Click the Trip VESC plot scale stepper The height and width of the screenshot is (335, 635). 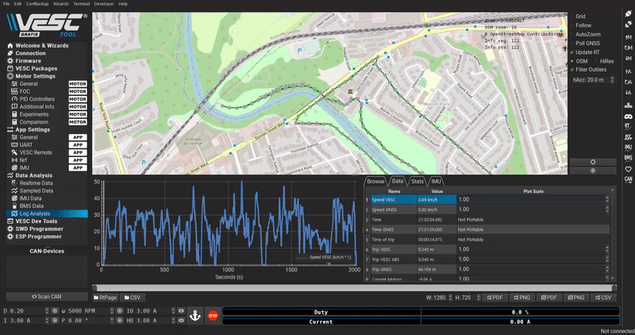pos(606,249)
